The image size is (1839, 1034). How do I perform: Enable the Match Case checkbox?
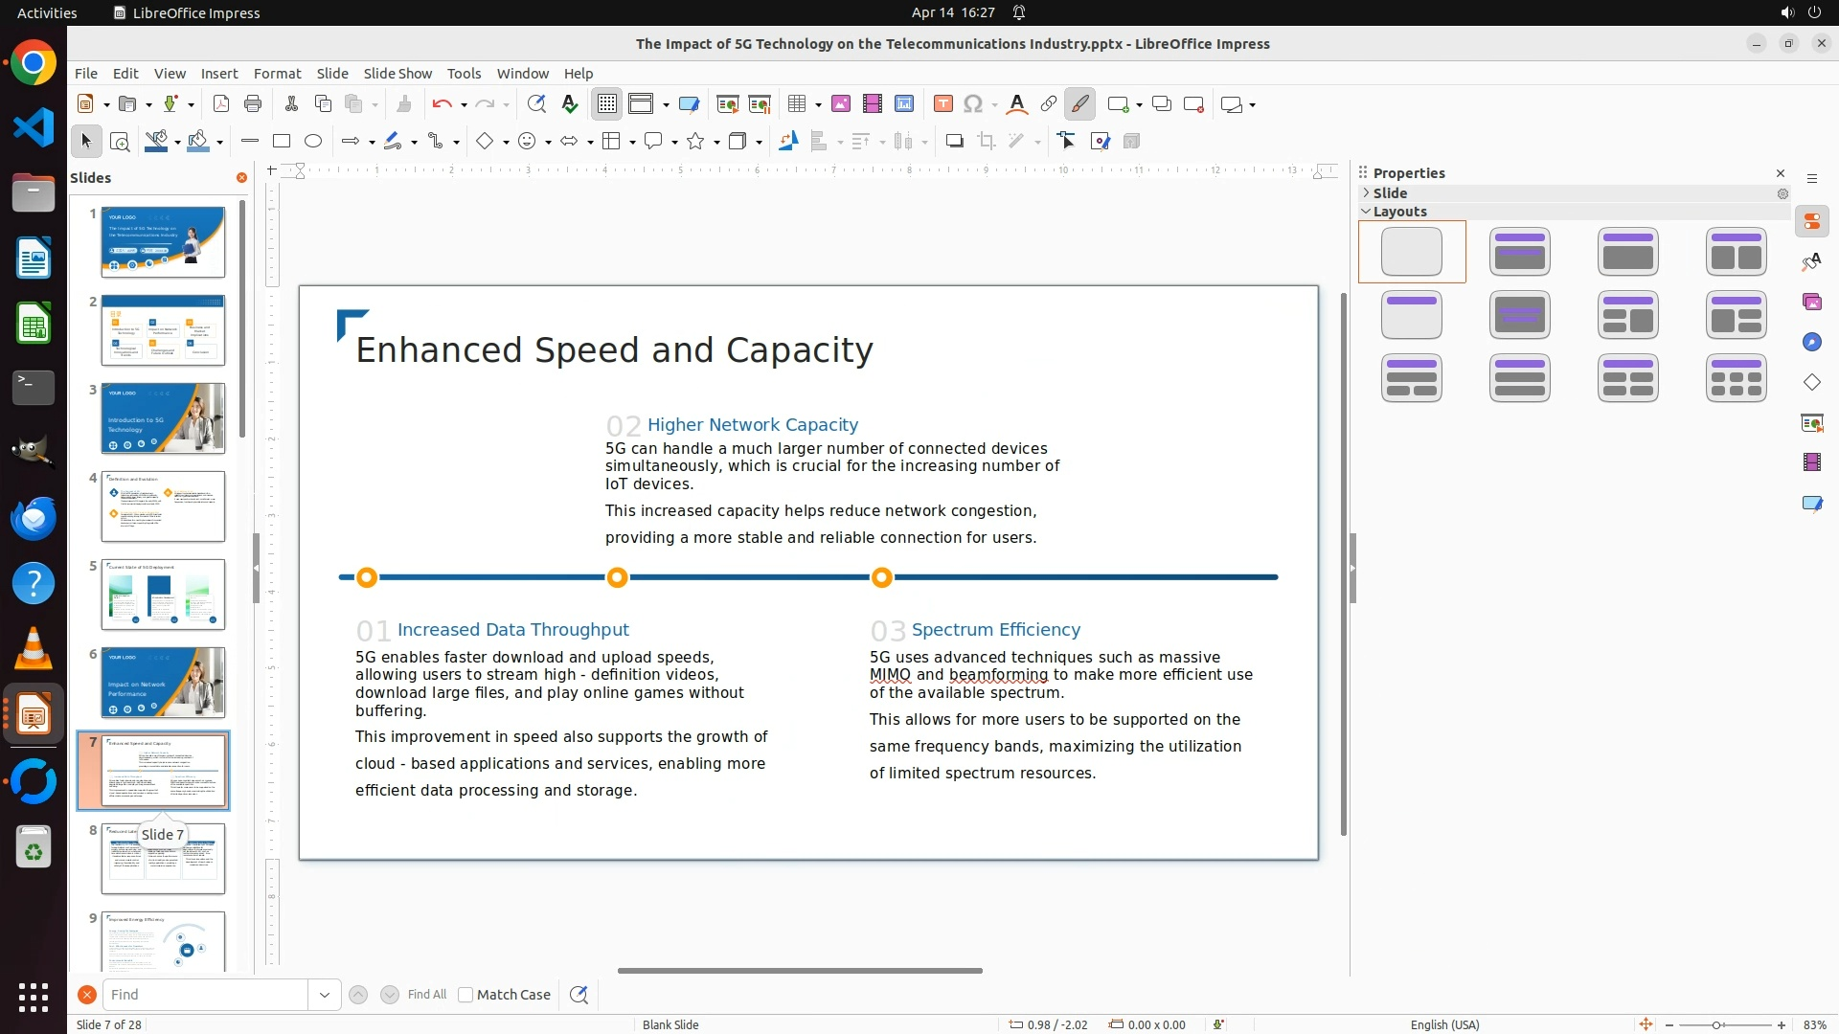click(x=466, y=995)
